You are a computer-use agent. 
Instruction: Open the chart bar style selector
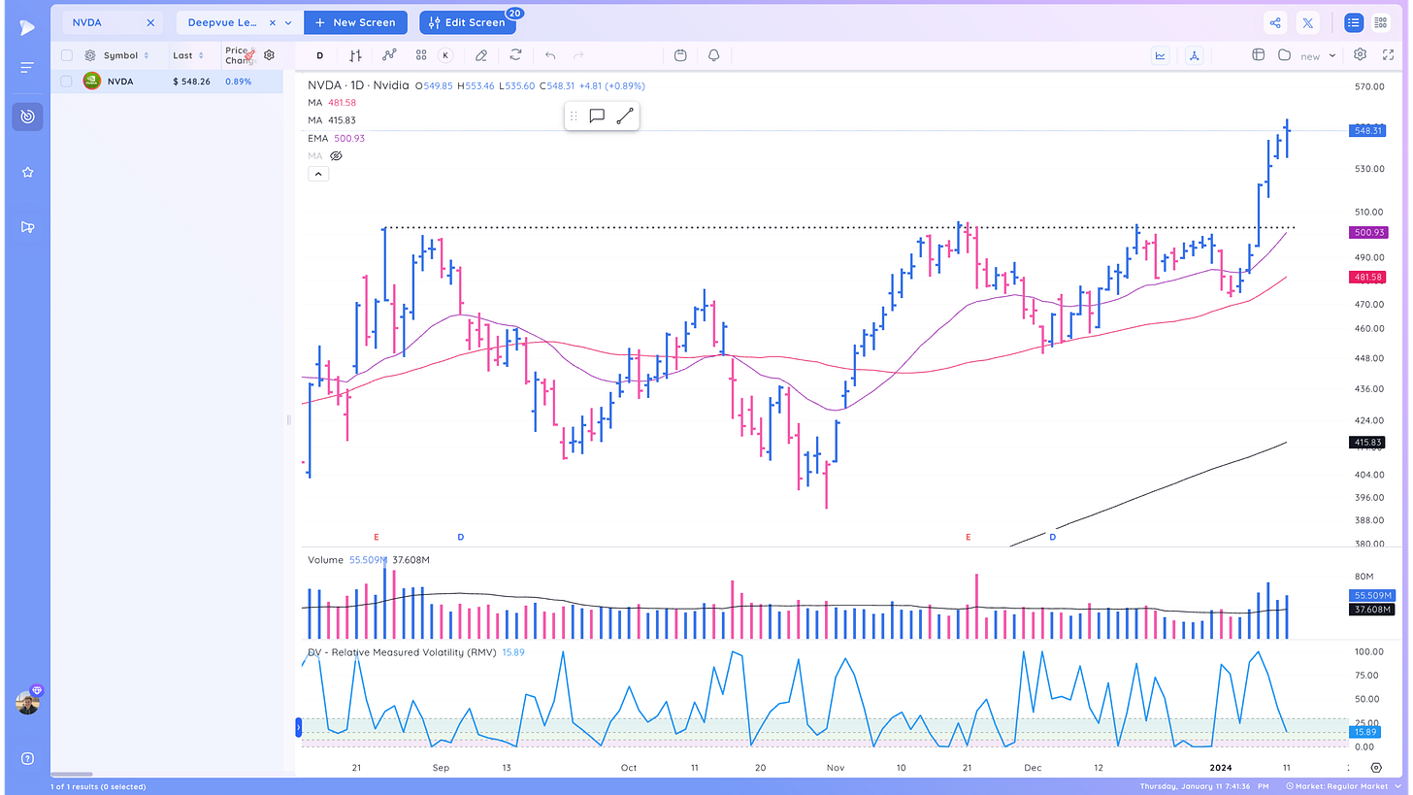point(356,55)
